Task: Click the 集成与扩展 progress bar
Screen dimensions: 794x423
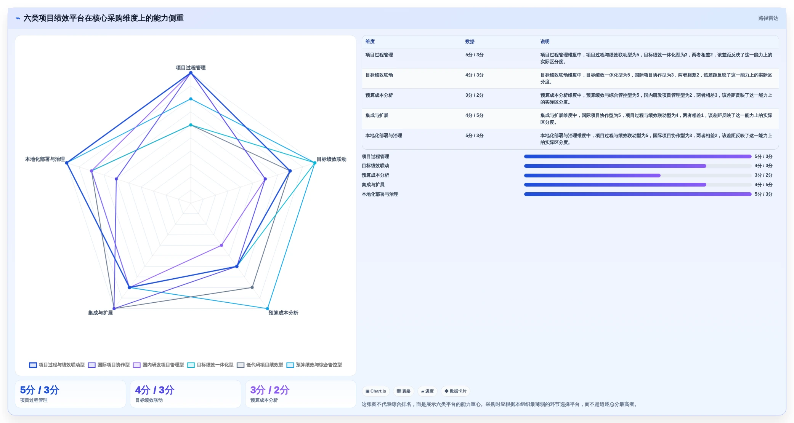Action: (638, 185)
